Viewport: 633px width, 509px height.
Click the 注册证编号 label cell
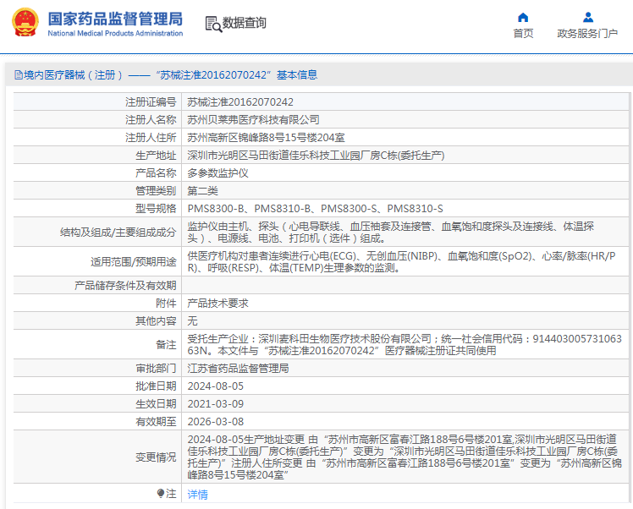point(97,102)
